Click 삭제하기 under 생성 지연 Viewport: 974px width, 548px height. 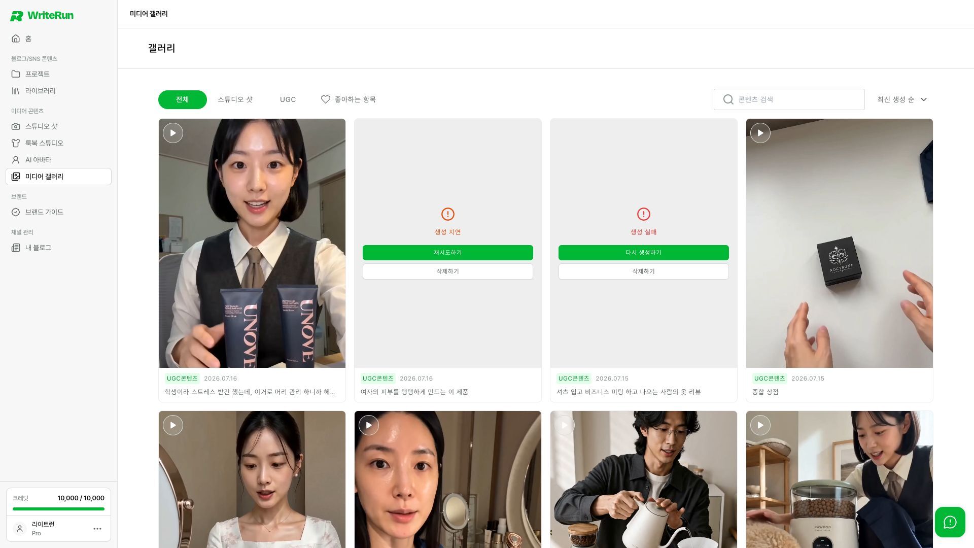(x=447, y=271)
